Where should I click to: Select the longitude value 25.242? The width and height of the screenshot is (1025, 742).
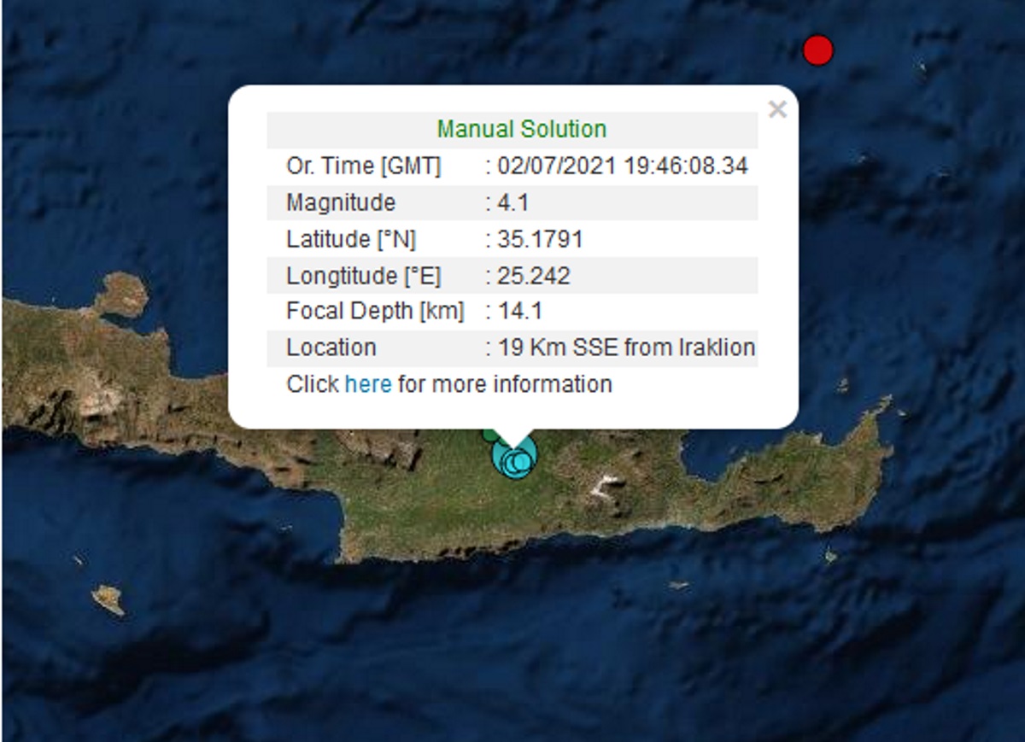(534, 277)
